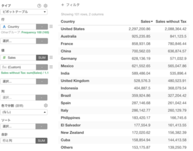Expand the ピボットテーブル type dropdown
This screenshot has height=151, width=193.
point(24,12)
